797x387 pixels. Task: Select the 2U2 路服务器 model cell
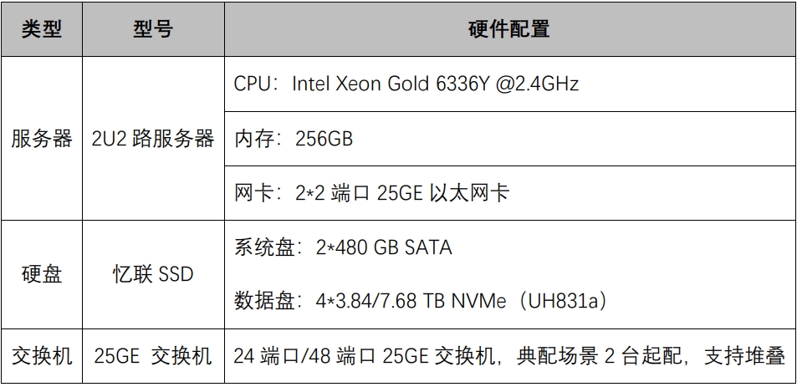coord(152,139)
